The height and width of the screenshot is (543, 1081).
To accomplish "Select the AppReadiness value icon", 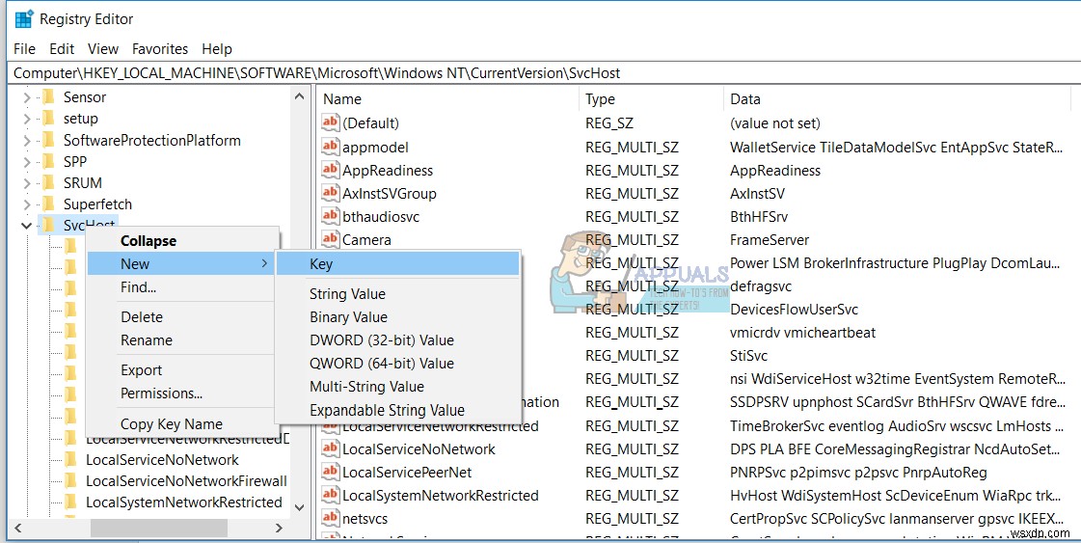I will click(x=331, y=170).
